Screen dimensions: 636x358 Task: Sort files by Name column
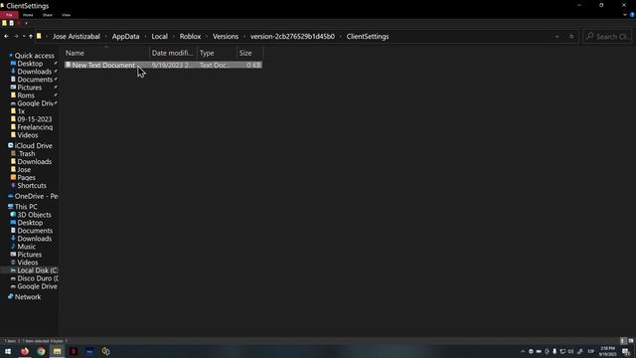click(106, 53)
